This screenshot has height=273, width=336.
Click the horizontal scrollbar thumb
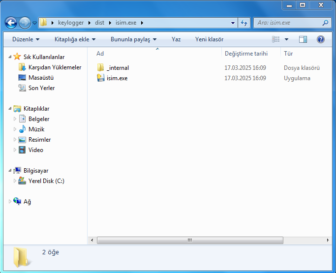point(190,240)
